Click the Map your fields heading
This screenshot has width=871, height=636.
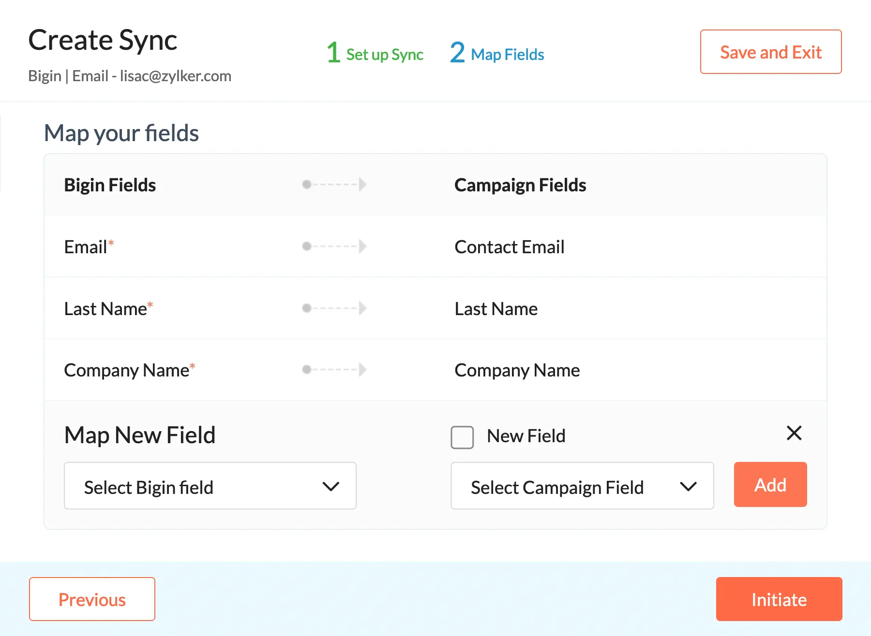point(121,133)
